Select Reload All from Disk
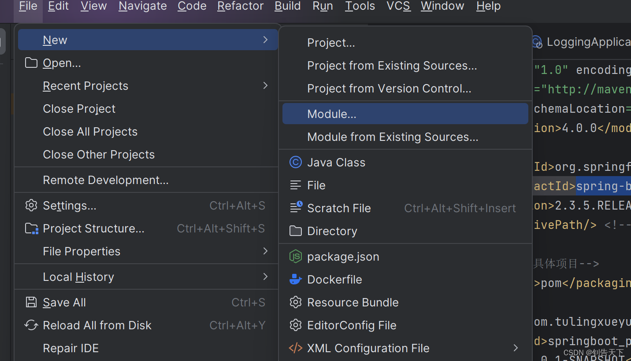This screenshot has height=361, width=631. [148, 325]
